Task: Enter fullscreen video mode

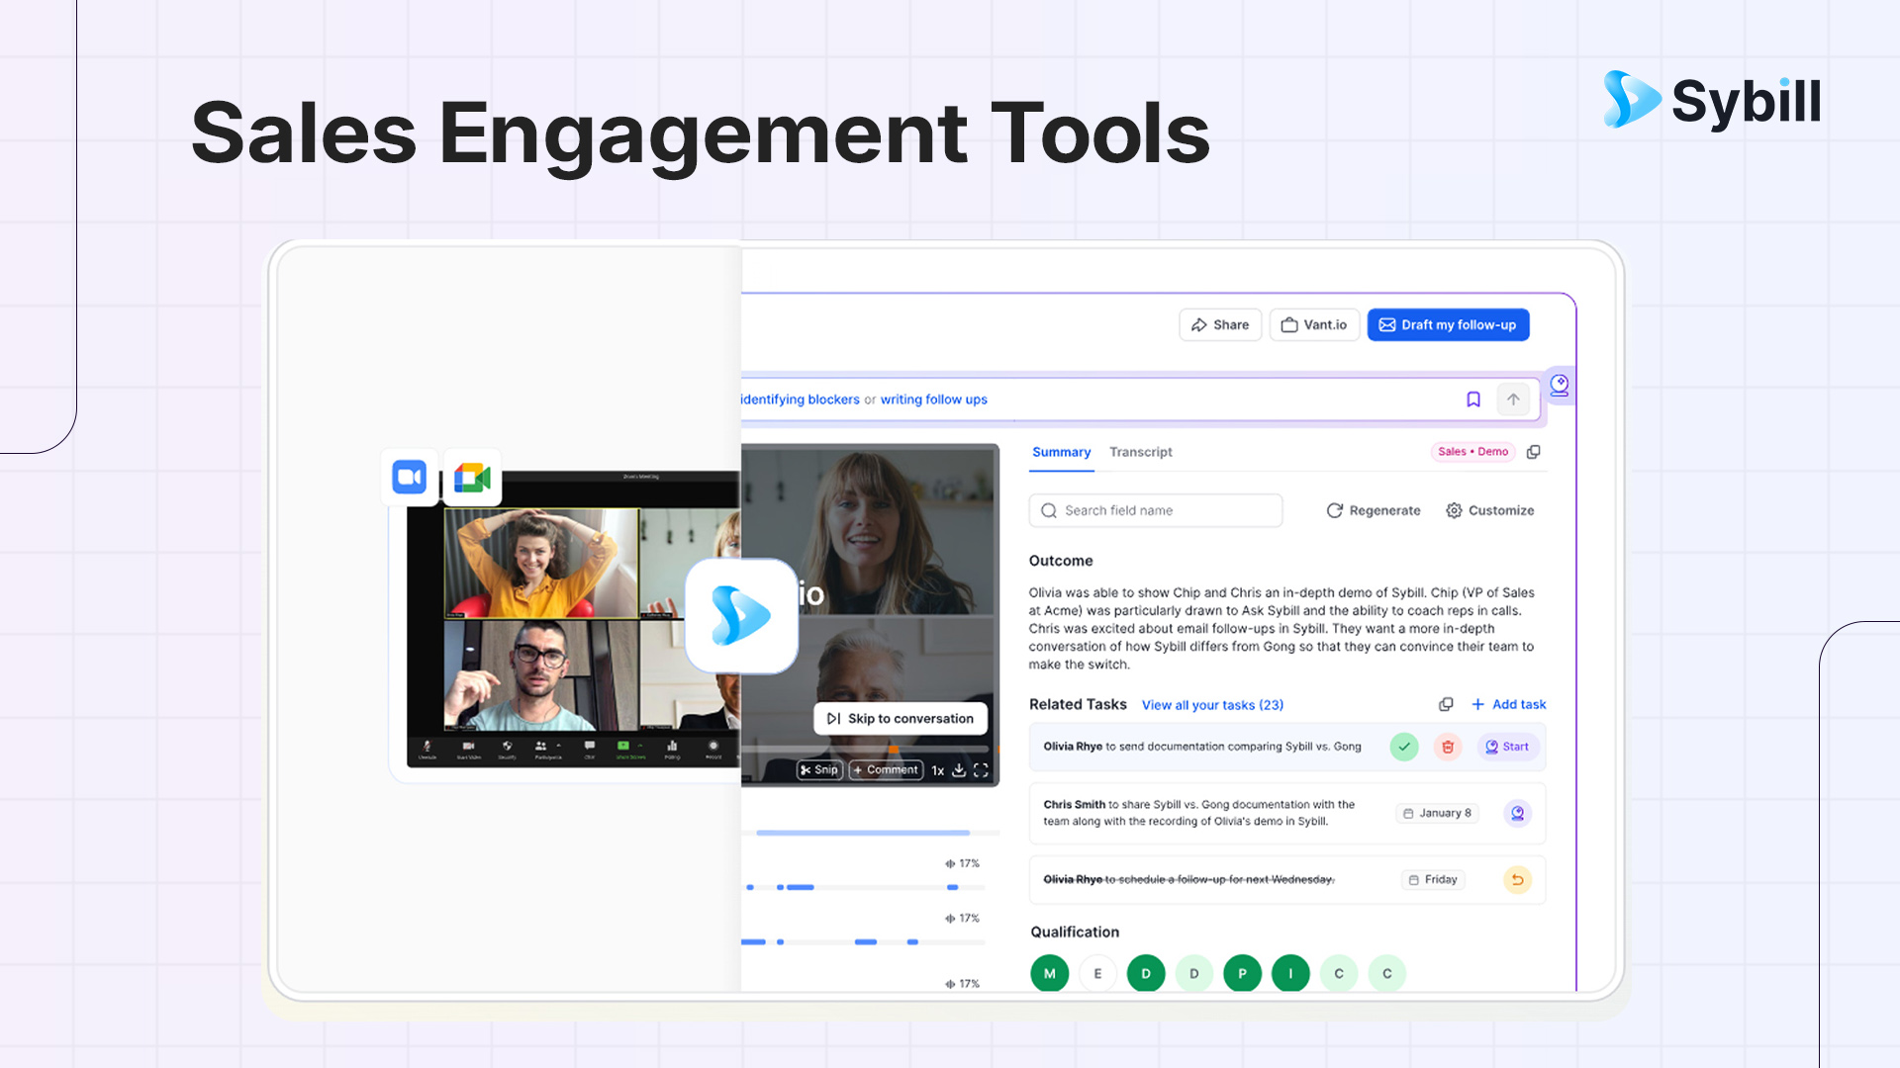Action: click(981, 770)
